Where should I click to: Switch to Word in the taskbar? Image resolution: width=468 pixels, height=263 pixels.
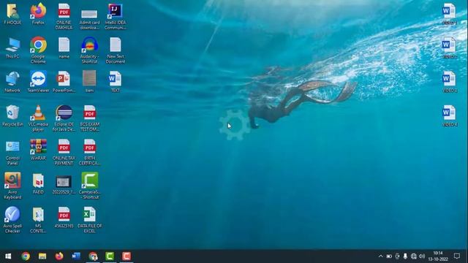(76, 256)
